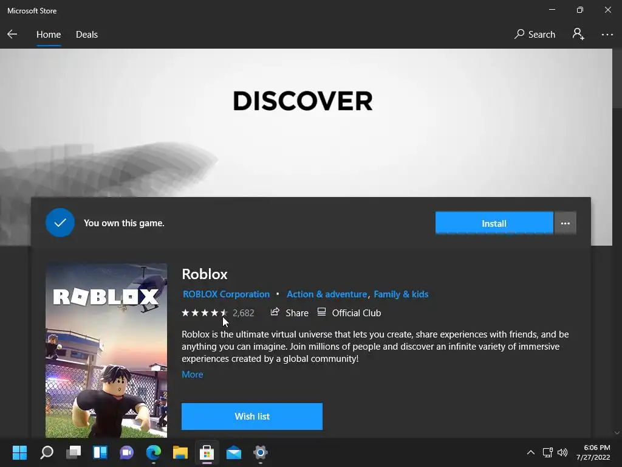Go back with the arrow icon
Viewport: 622px width, 467px height.
pos(12,35)
